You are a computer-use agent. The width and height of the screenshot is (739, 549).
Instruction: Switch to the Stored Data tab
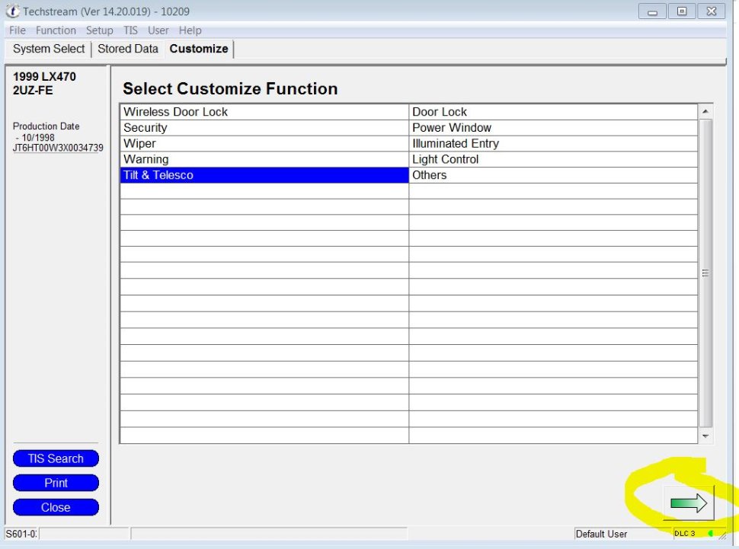[x=128, y=49]
